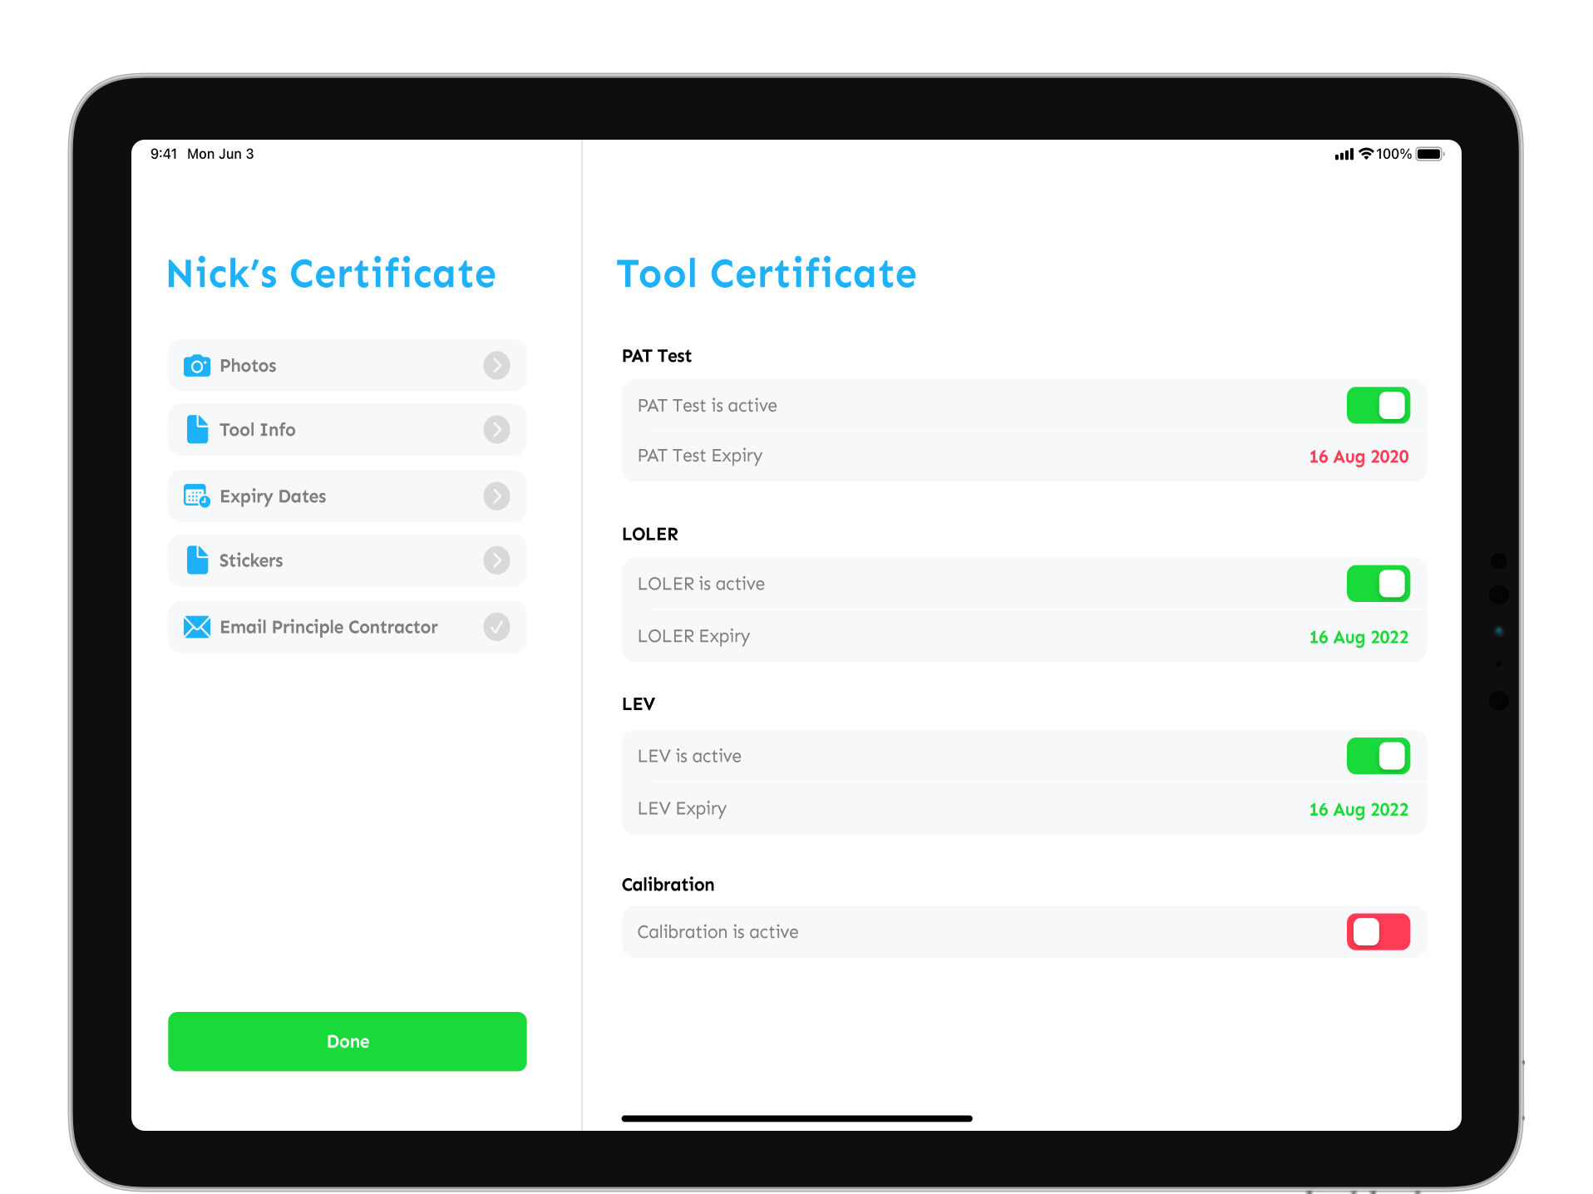This screenshot has width=1593, height=1194.
Task: Tap the green Done button
Action: pos(347,1042)
